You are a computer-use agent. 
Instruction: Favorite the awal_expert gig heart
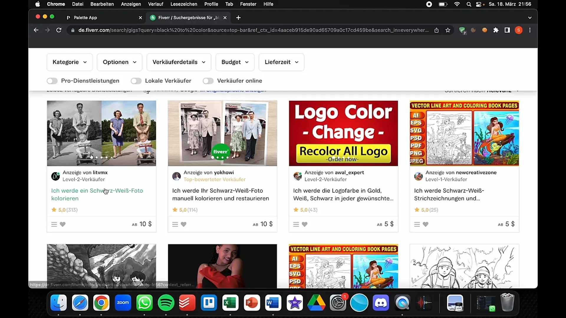coord(305,224)
